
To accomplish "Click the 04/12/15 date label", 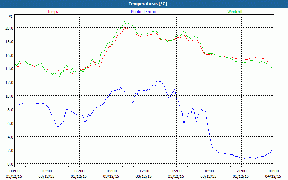I will tap(274, 176).
